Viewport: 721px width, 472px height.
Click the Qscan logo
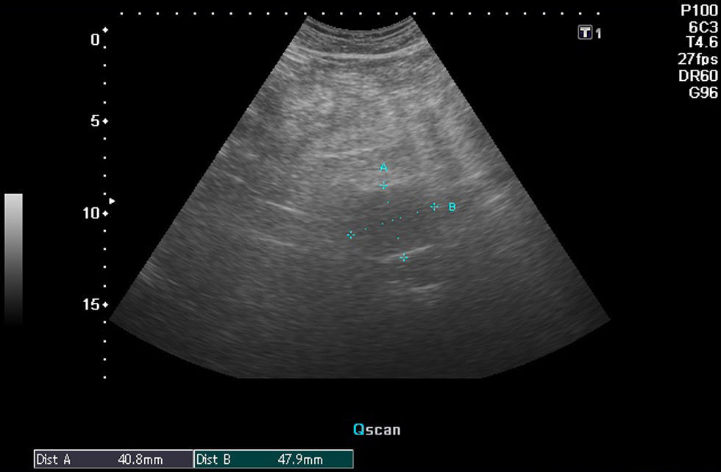377,429
